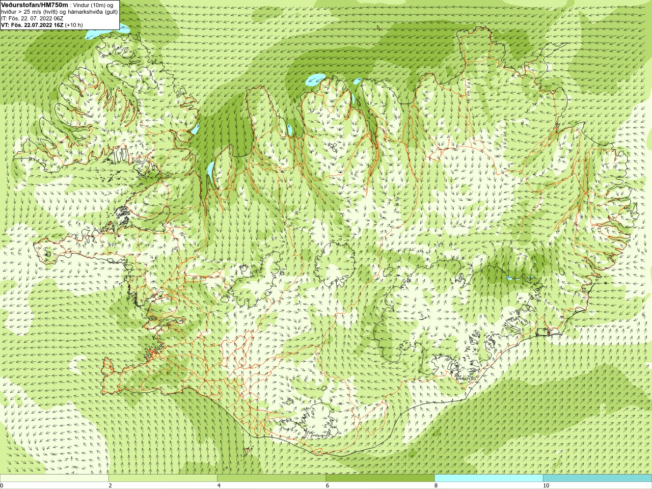Click the 'IT: Fös. 22. 07. 2022 06Z' line
The height and width of the screenshot is (489, 652).
pyautogui.click(x=33, y=18)
